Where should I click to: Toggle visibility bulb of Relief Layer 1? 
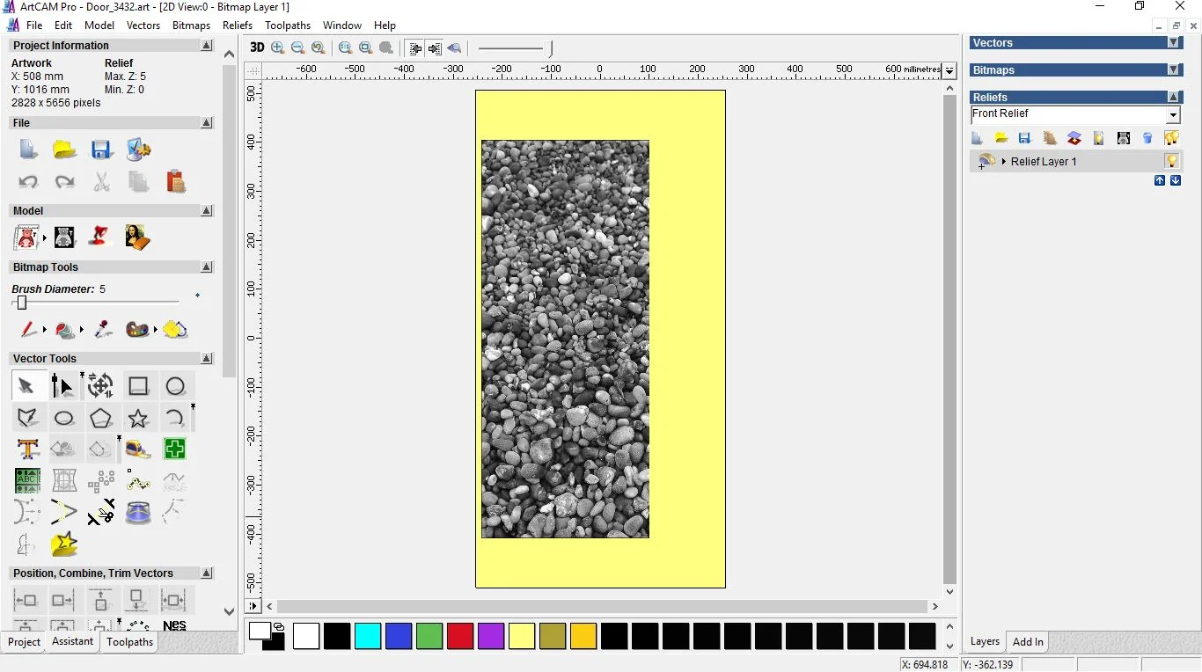1171,161
